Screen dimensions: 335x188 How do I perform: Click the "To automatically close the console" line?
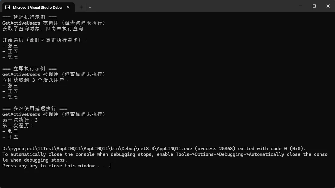click(x=165, y=154)
